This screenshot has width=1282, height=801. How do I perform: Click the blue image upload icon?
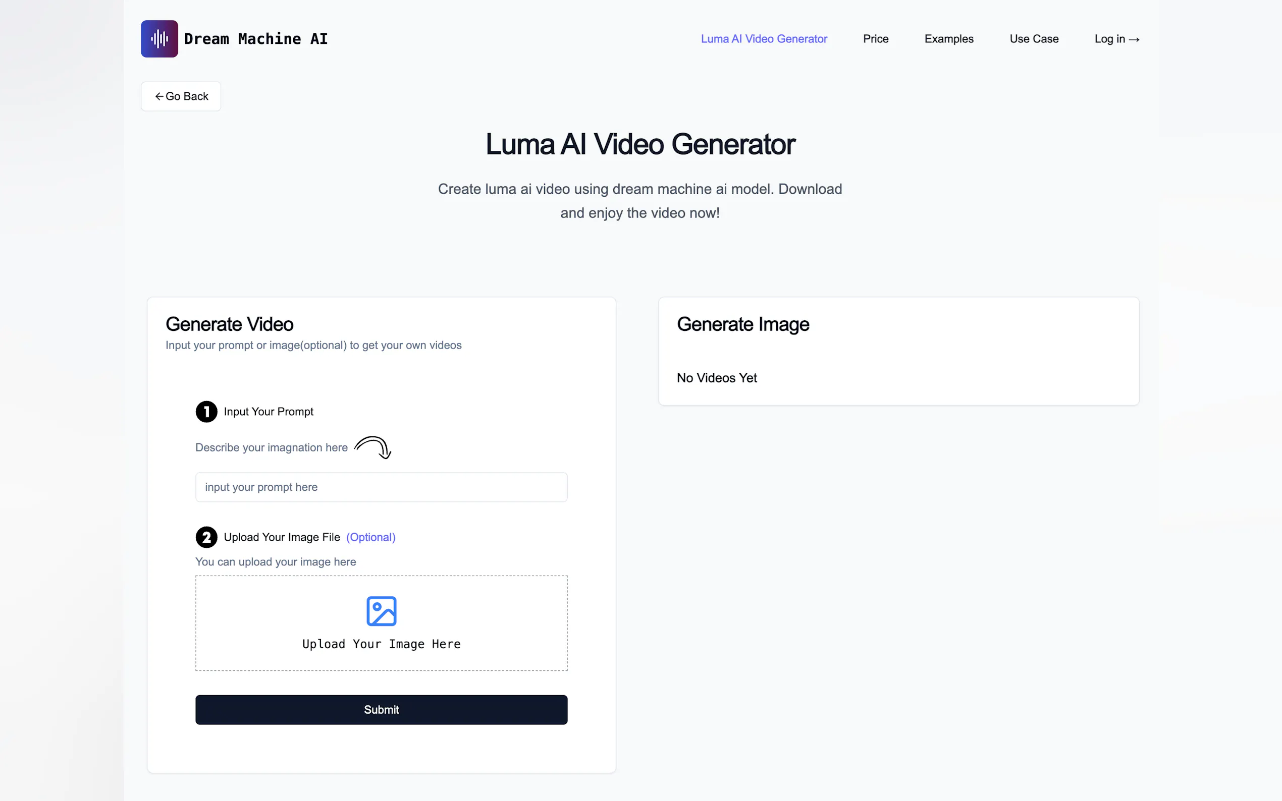(381, 611)
